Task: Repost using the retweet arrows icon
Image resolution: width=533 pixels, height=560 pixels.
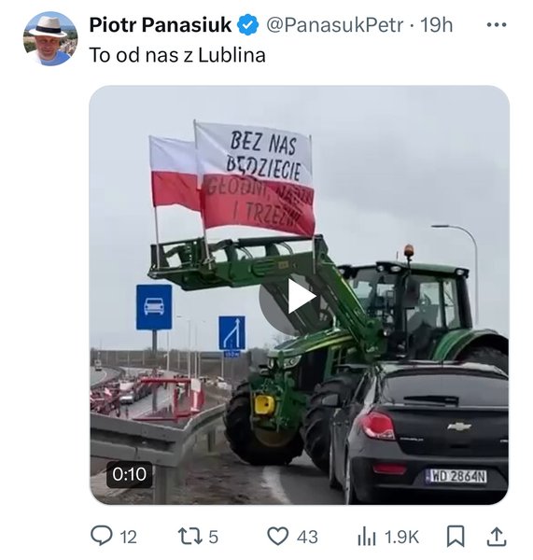Action: point(190,537)
